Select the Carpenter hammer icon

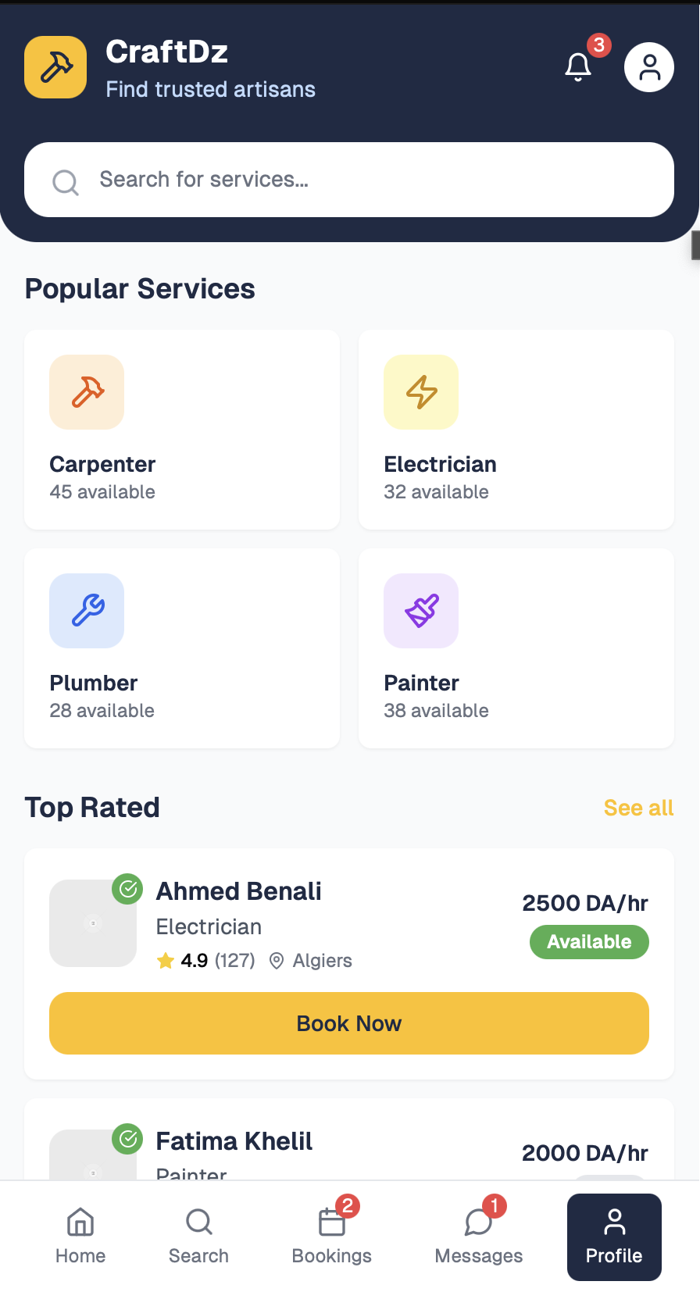[87, 392]
